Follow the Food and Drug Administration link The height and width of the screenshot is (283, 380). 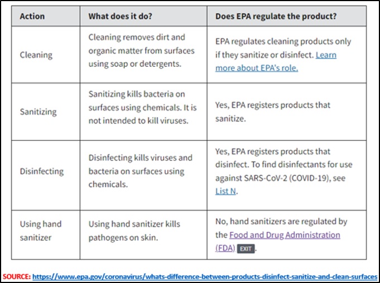[x=285, y=235]
